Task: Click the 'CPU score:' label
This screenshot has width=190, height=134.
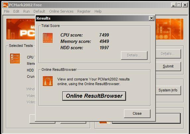Action: pyautogui.click(x=72, y=35)
